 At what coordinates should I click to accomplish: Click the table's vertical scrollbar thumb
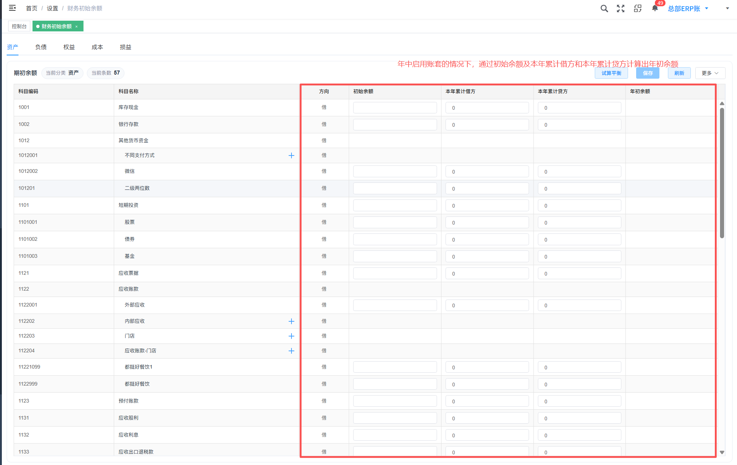click(x=722, y=173)
